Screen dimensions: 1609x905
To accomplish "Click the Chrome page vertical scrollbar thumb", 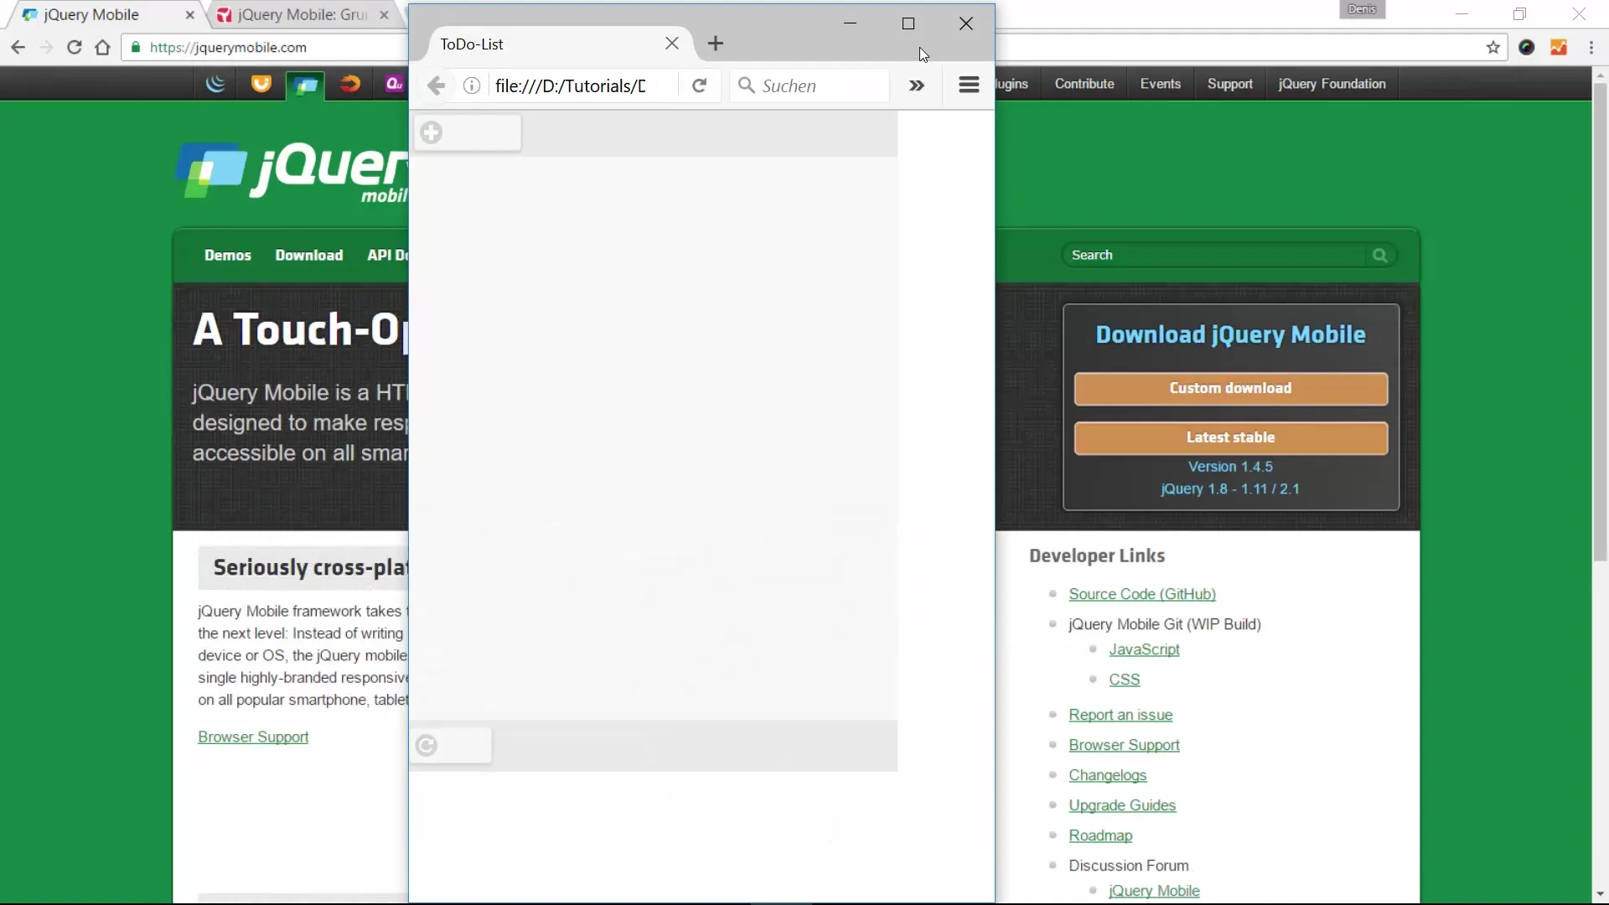I will pyautogui.click(x=1600, y=323).
